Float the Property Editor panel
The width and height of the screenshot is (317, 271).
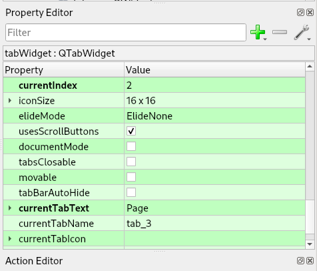pyautogui.click(x=300, y=13)
